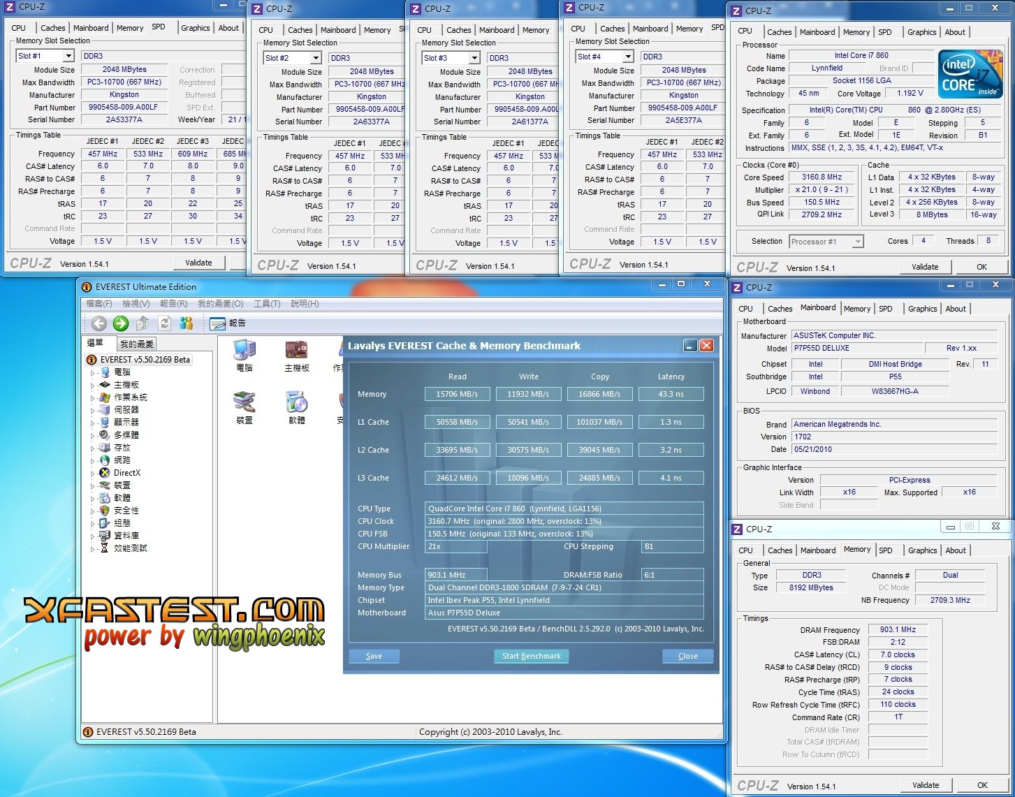This screenshot has height=797, width=1015.
Task: Click Validate in bottom CPU-Z Memory window
Action: pos(926,785)
